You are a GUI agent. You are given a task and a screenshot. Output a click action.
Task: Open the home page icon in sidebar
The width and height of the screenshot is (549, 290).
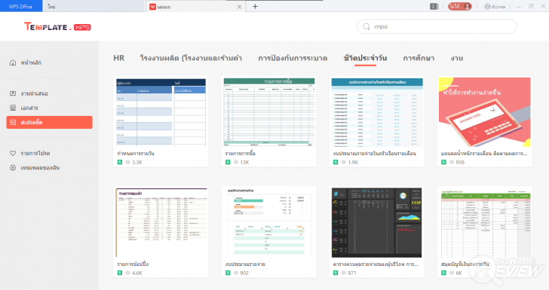tap(13, 63)
